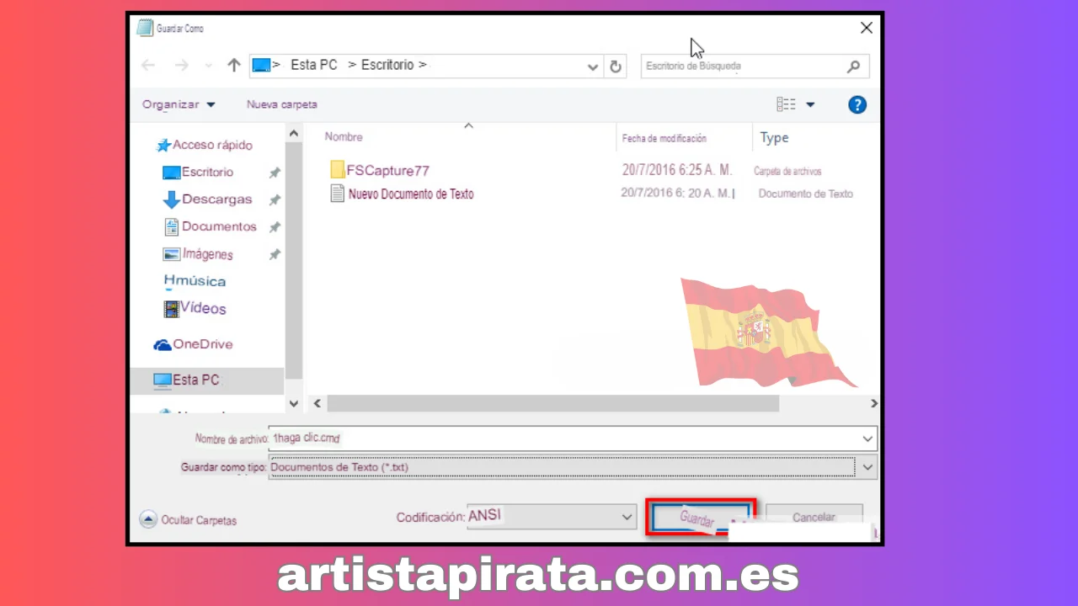Click the horizontal scrollbar in file list
Image resolution: width=1078 pixels, height=606 pixels.
point(553,404)
